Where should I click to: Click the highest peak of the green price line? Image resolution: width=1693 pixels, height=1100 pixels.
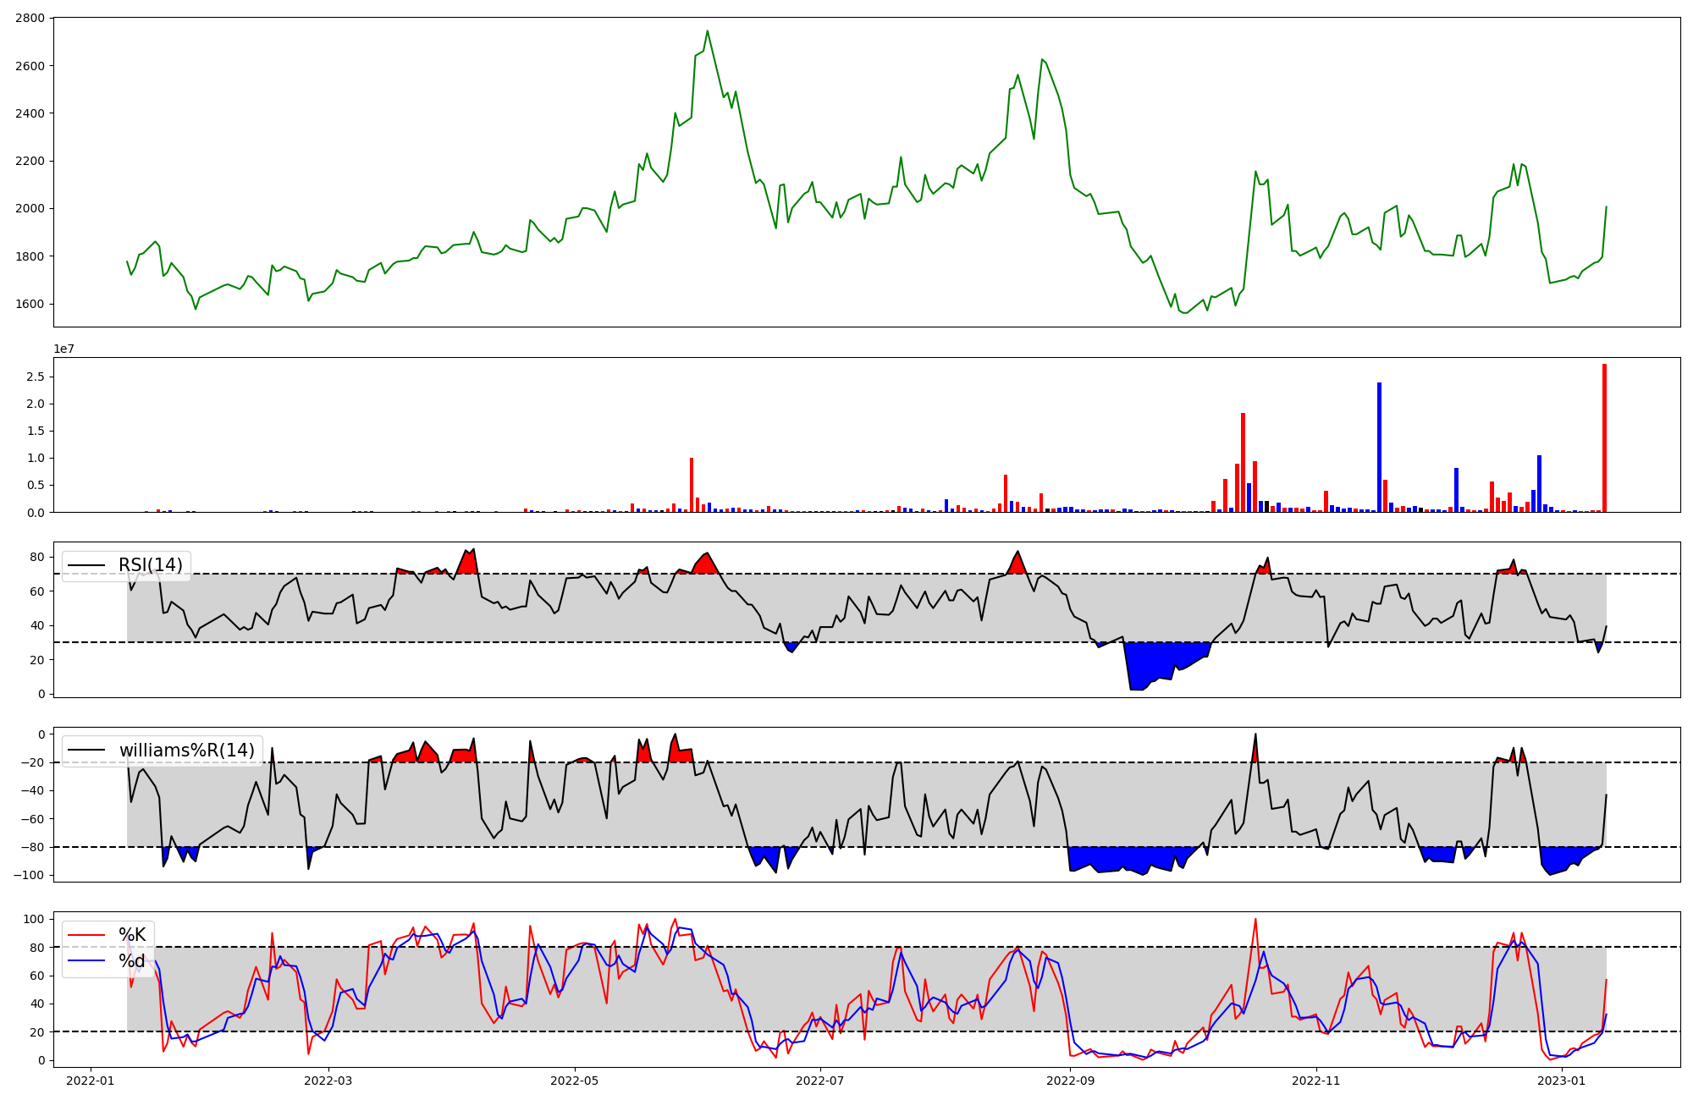708,32
